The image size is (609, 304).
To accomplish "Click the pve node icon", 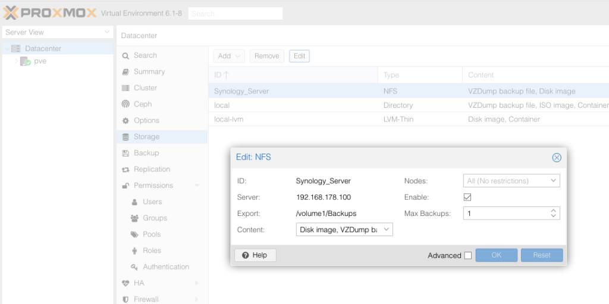I will click(x=25, y=61).
